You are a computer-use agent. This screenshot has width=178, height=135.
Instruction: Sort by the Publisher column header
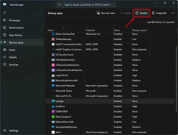90,30
